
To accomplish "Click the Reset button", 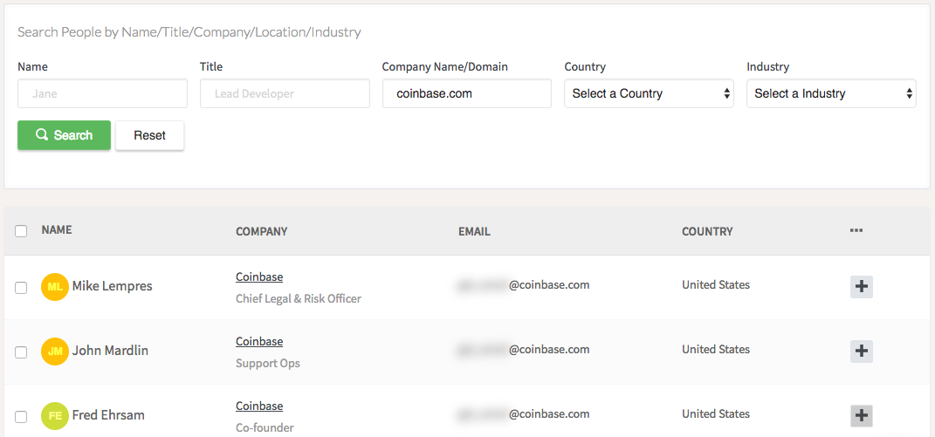I will [x=149, y=135].
